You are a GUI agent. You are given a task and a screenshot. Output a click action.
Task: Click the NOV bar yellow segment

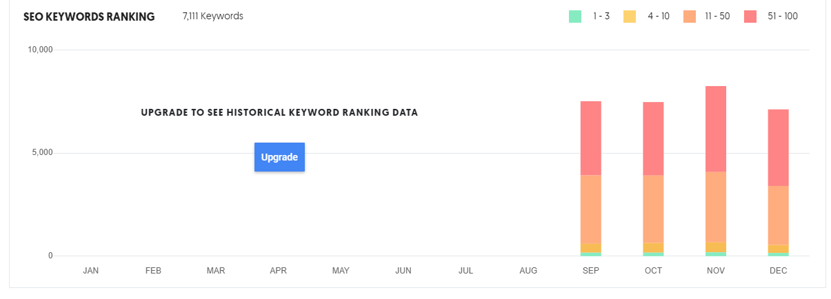[716, 247]
